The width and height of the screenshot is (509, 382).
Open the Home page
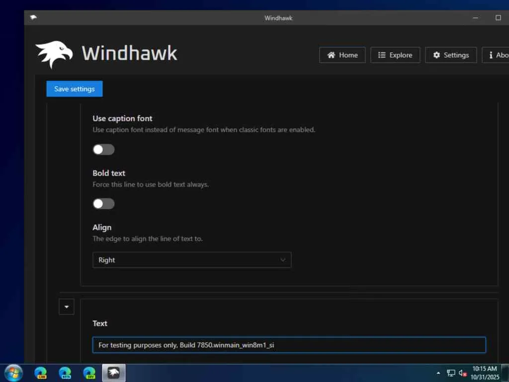[342, 55]
